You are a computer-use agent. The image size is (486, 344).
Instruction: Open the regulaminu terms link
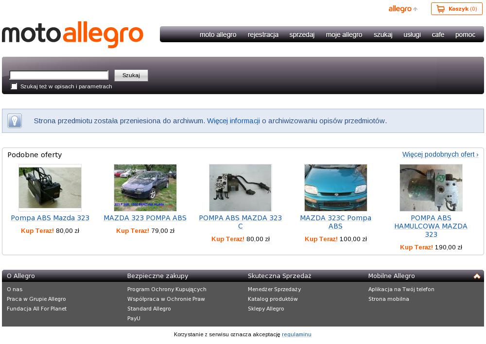point(296,334)
